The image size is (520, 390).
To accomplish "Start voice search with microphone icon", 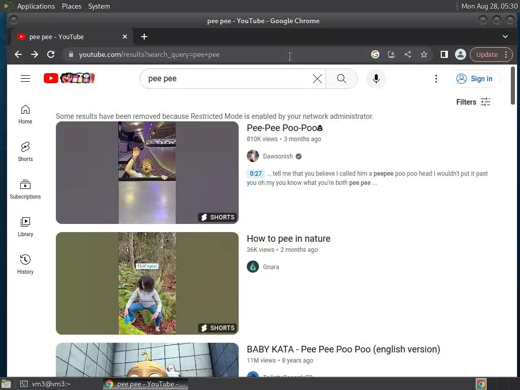I will click(x=376, y=79).
